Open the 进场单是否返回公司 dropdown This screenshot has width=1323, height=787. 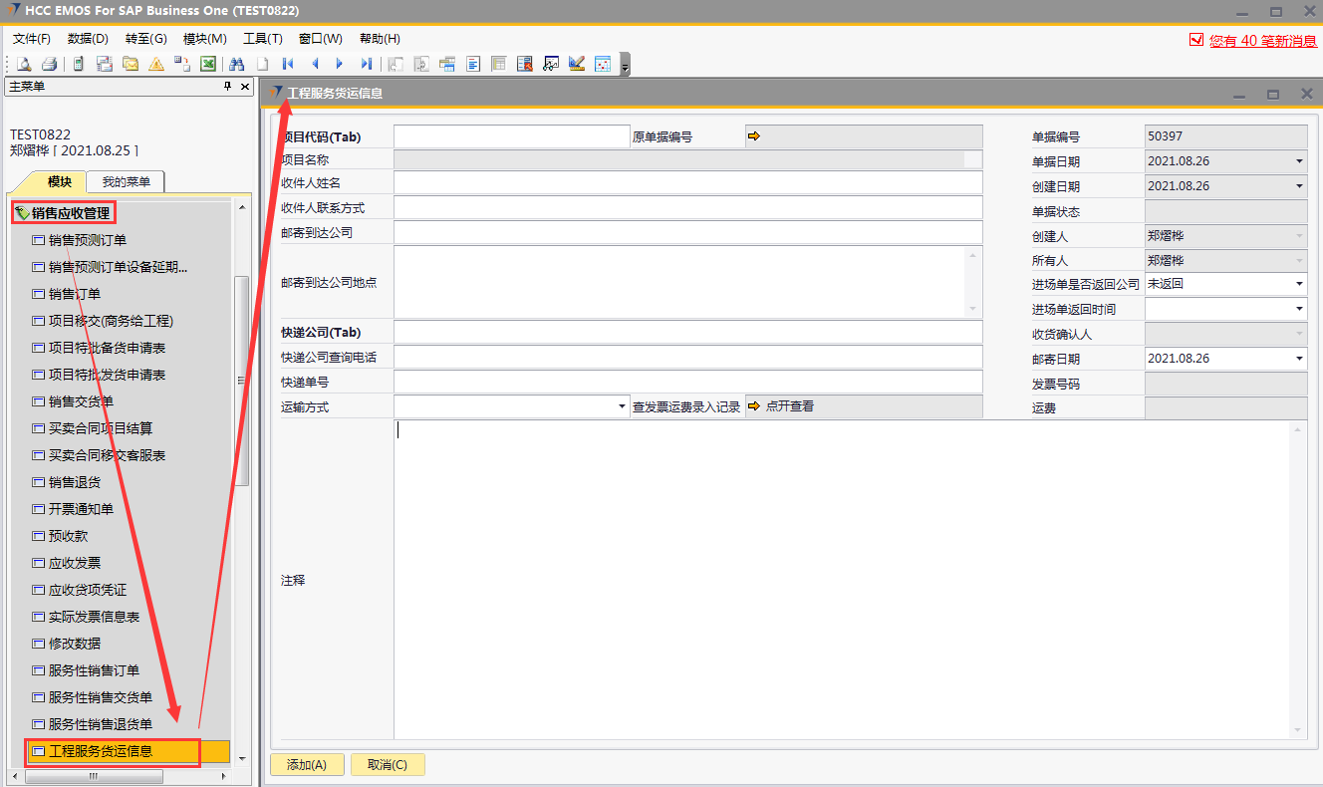(1299, 284)
